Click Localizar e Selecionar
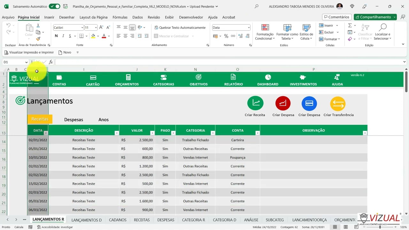409x230 pixels. tap(382, 32)
